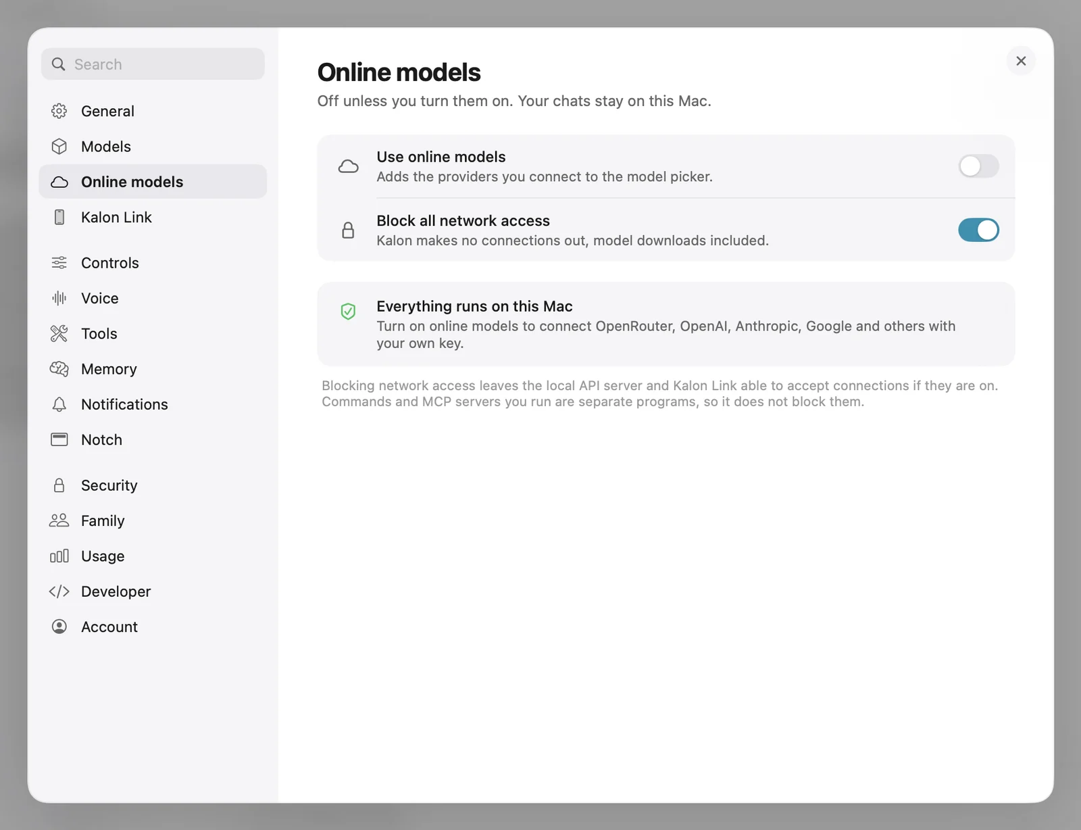1081x830 pixels.
Task: Click the Family people icon
Action: pyautogui.click(x=59, y=520)
